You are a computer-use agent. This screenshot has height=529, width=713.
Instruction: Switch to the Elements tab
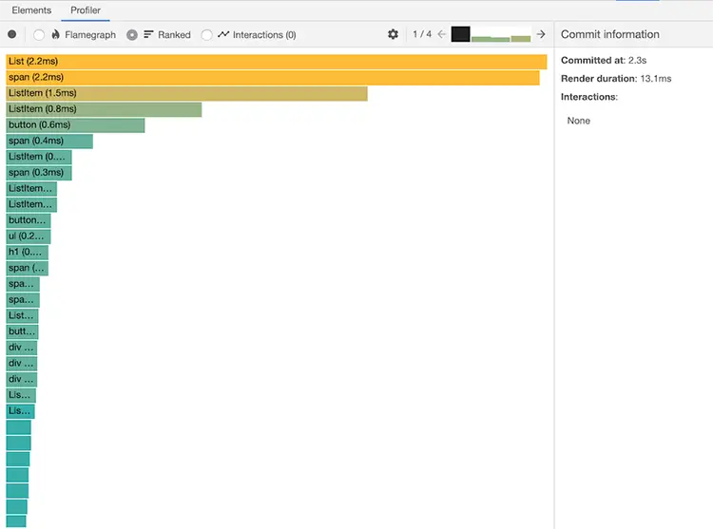31,10
